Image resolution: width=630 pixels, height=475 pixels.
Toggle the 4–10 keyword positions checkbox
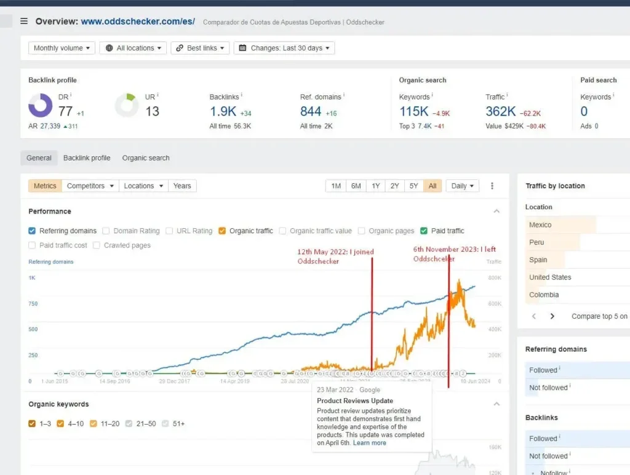coord(60,423)
